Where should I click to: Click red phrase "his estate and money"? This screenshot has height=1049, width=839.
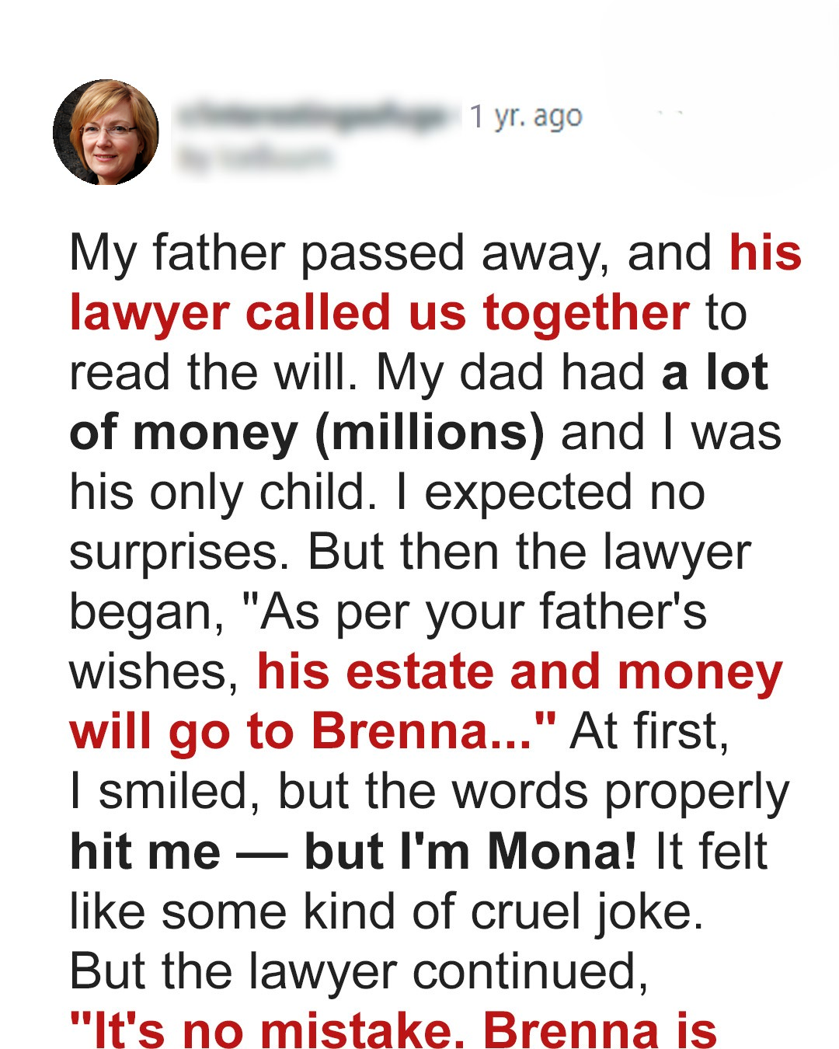point(520,671)
